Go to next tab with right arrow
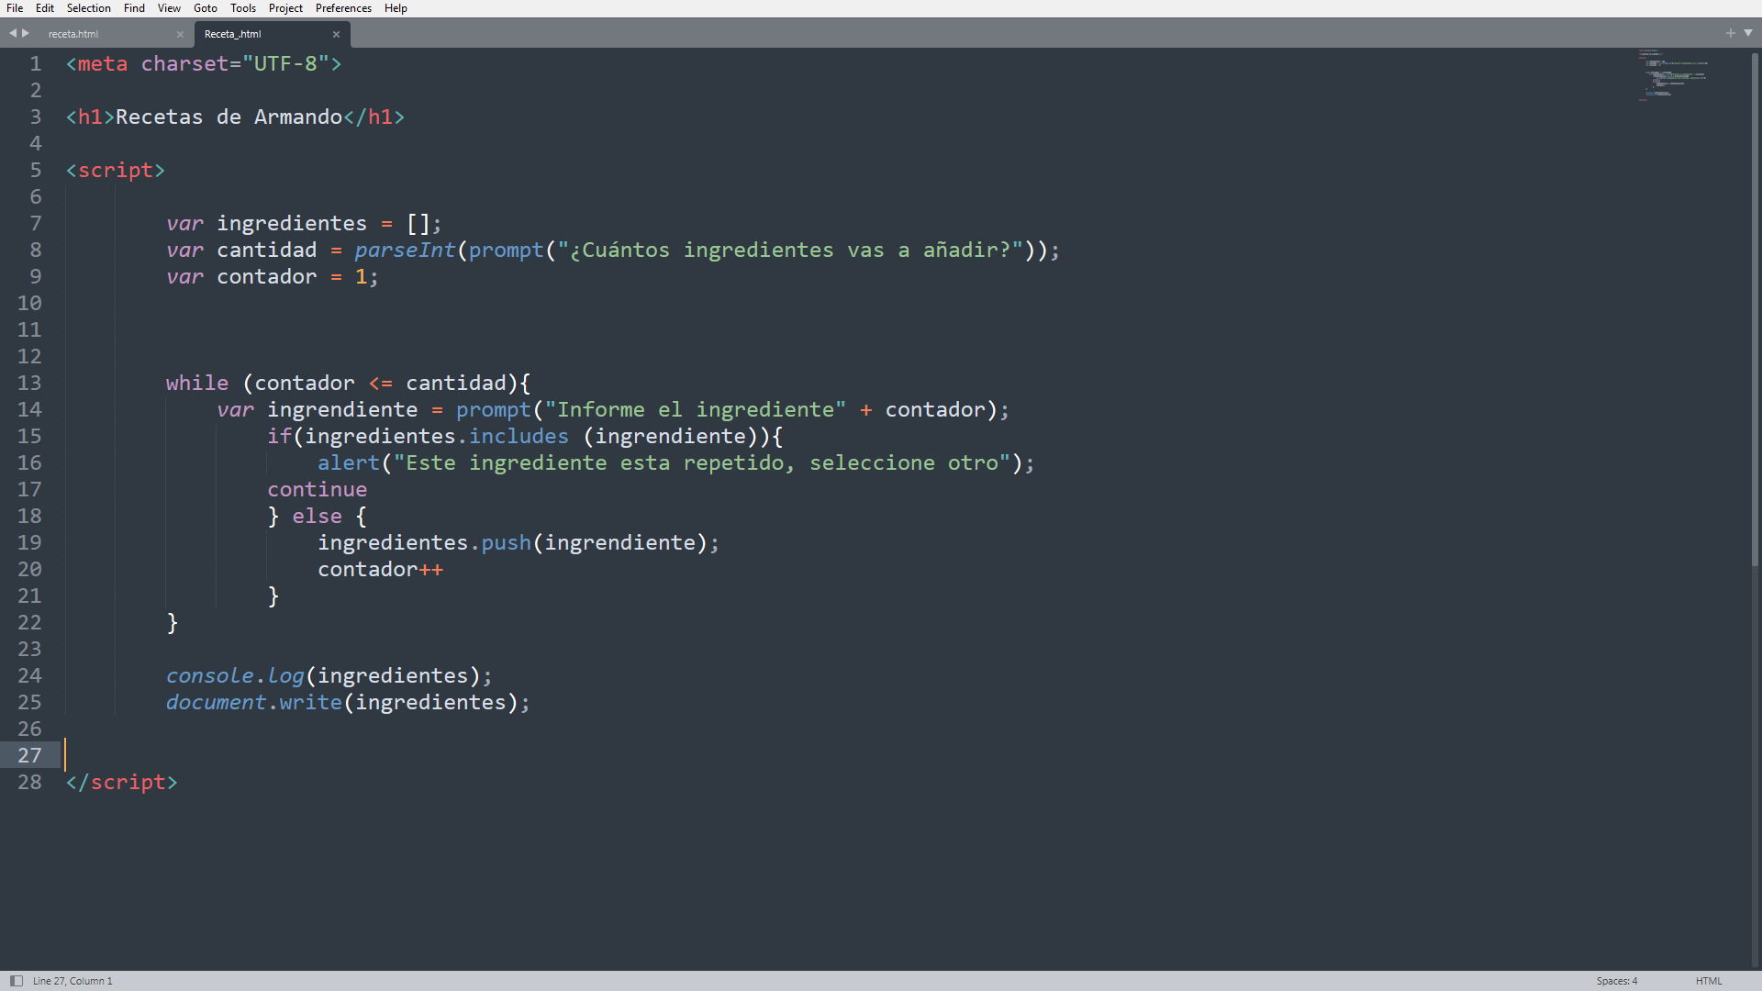This screenshot has height=991, width=1762. click(26, 33)
